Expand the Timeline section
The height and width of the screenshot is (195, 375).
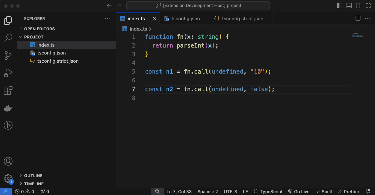(66, 184)
